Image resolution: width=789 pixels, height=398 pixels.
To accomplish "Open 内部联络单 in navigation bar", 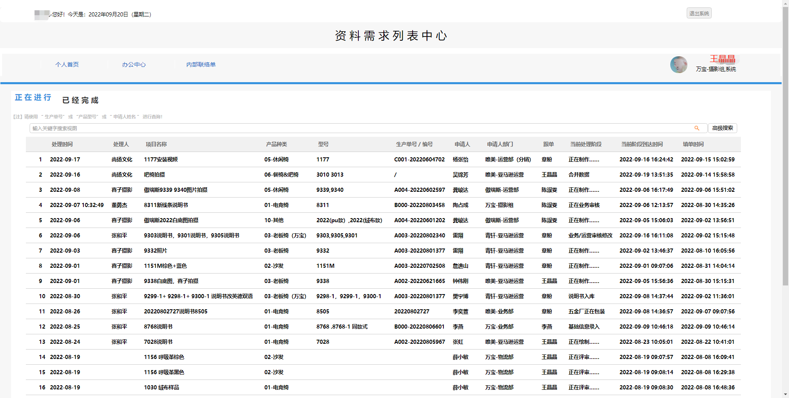I will click(201, 64).
